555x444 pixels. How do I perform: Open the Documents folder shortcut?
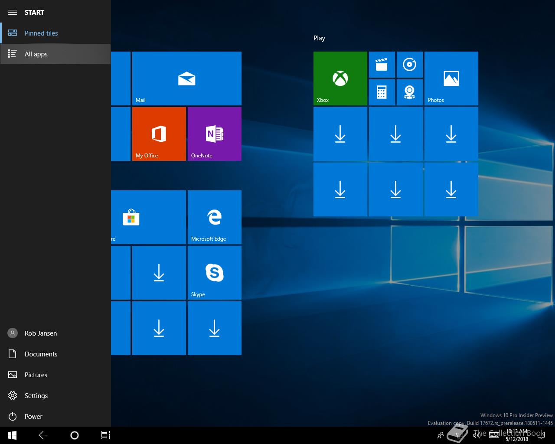[x=55, y=354]
